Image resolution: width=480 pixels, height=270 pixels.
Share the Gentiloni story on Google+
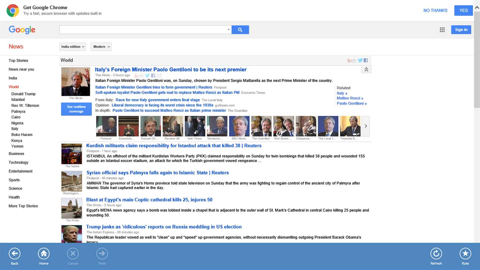(x=139, y=76)
